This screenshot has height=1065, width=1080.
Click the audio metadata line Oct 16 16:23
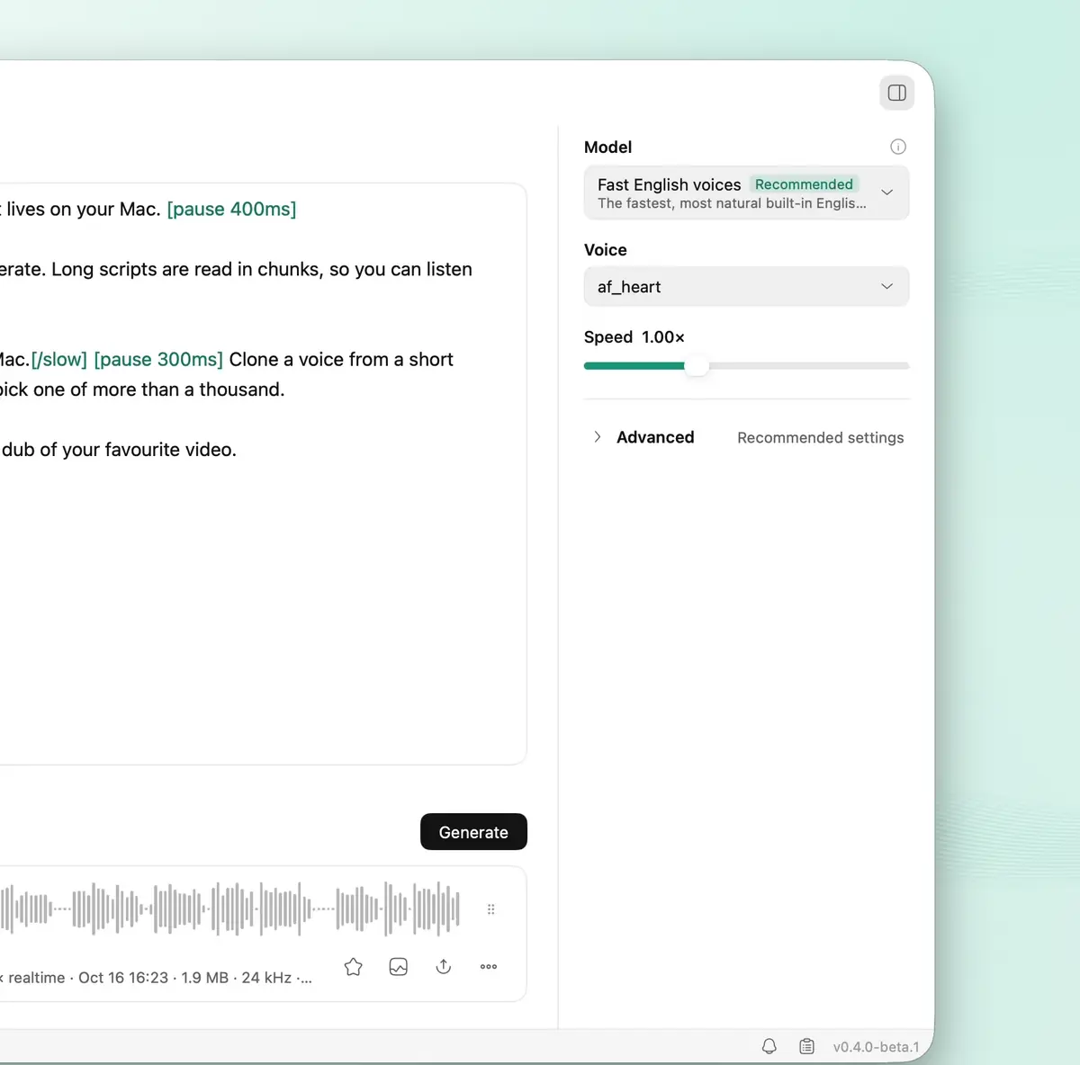(157, 978)
